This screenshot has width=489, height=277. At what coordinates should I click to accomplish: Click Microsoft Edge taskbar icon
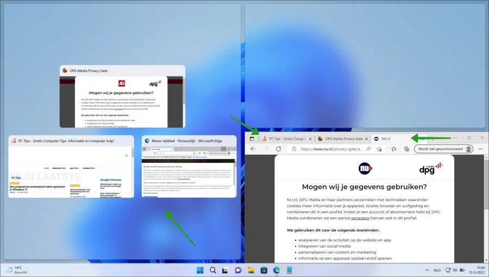coord(277,270)
